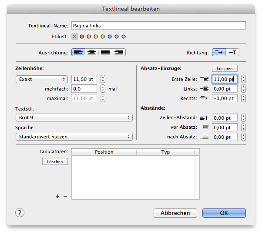Screen dimensions: 262x235
Task: Click the OK button
Action: (x=224, y=213)
